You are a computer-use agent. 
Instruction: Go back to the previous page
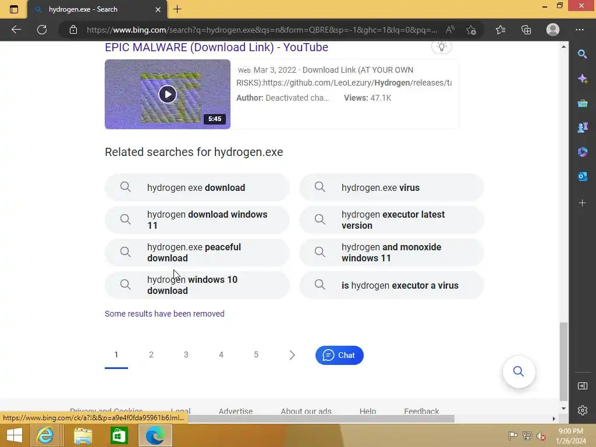click(16, 30)
